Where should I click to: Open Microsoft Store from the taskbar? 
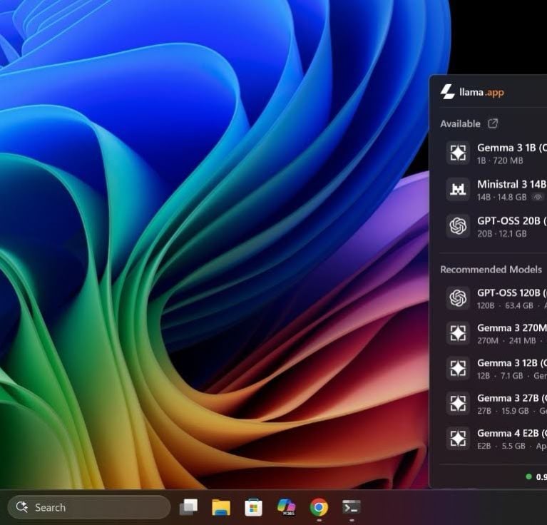tap(254, 507)
